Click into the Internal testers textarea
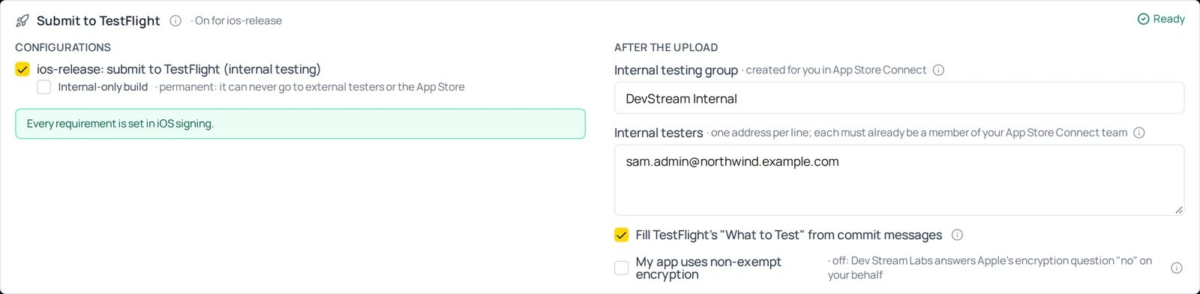1200x294 pixels. pyautogui.click(x=899, y=180)
